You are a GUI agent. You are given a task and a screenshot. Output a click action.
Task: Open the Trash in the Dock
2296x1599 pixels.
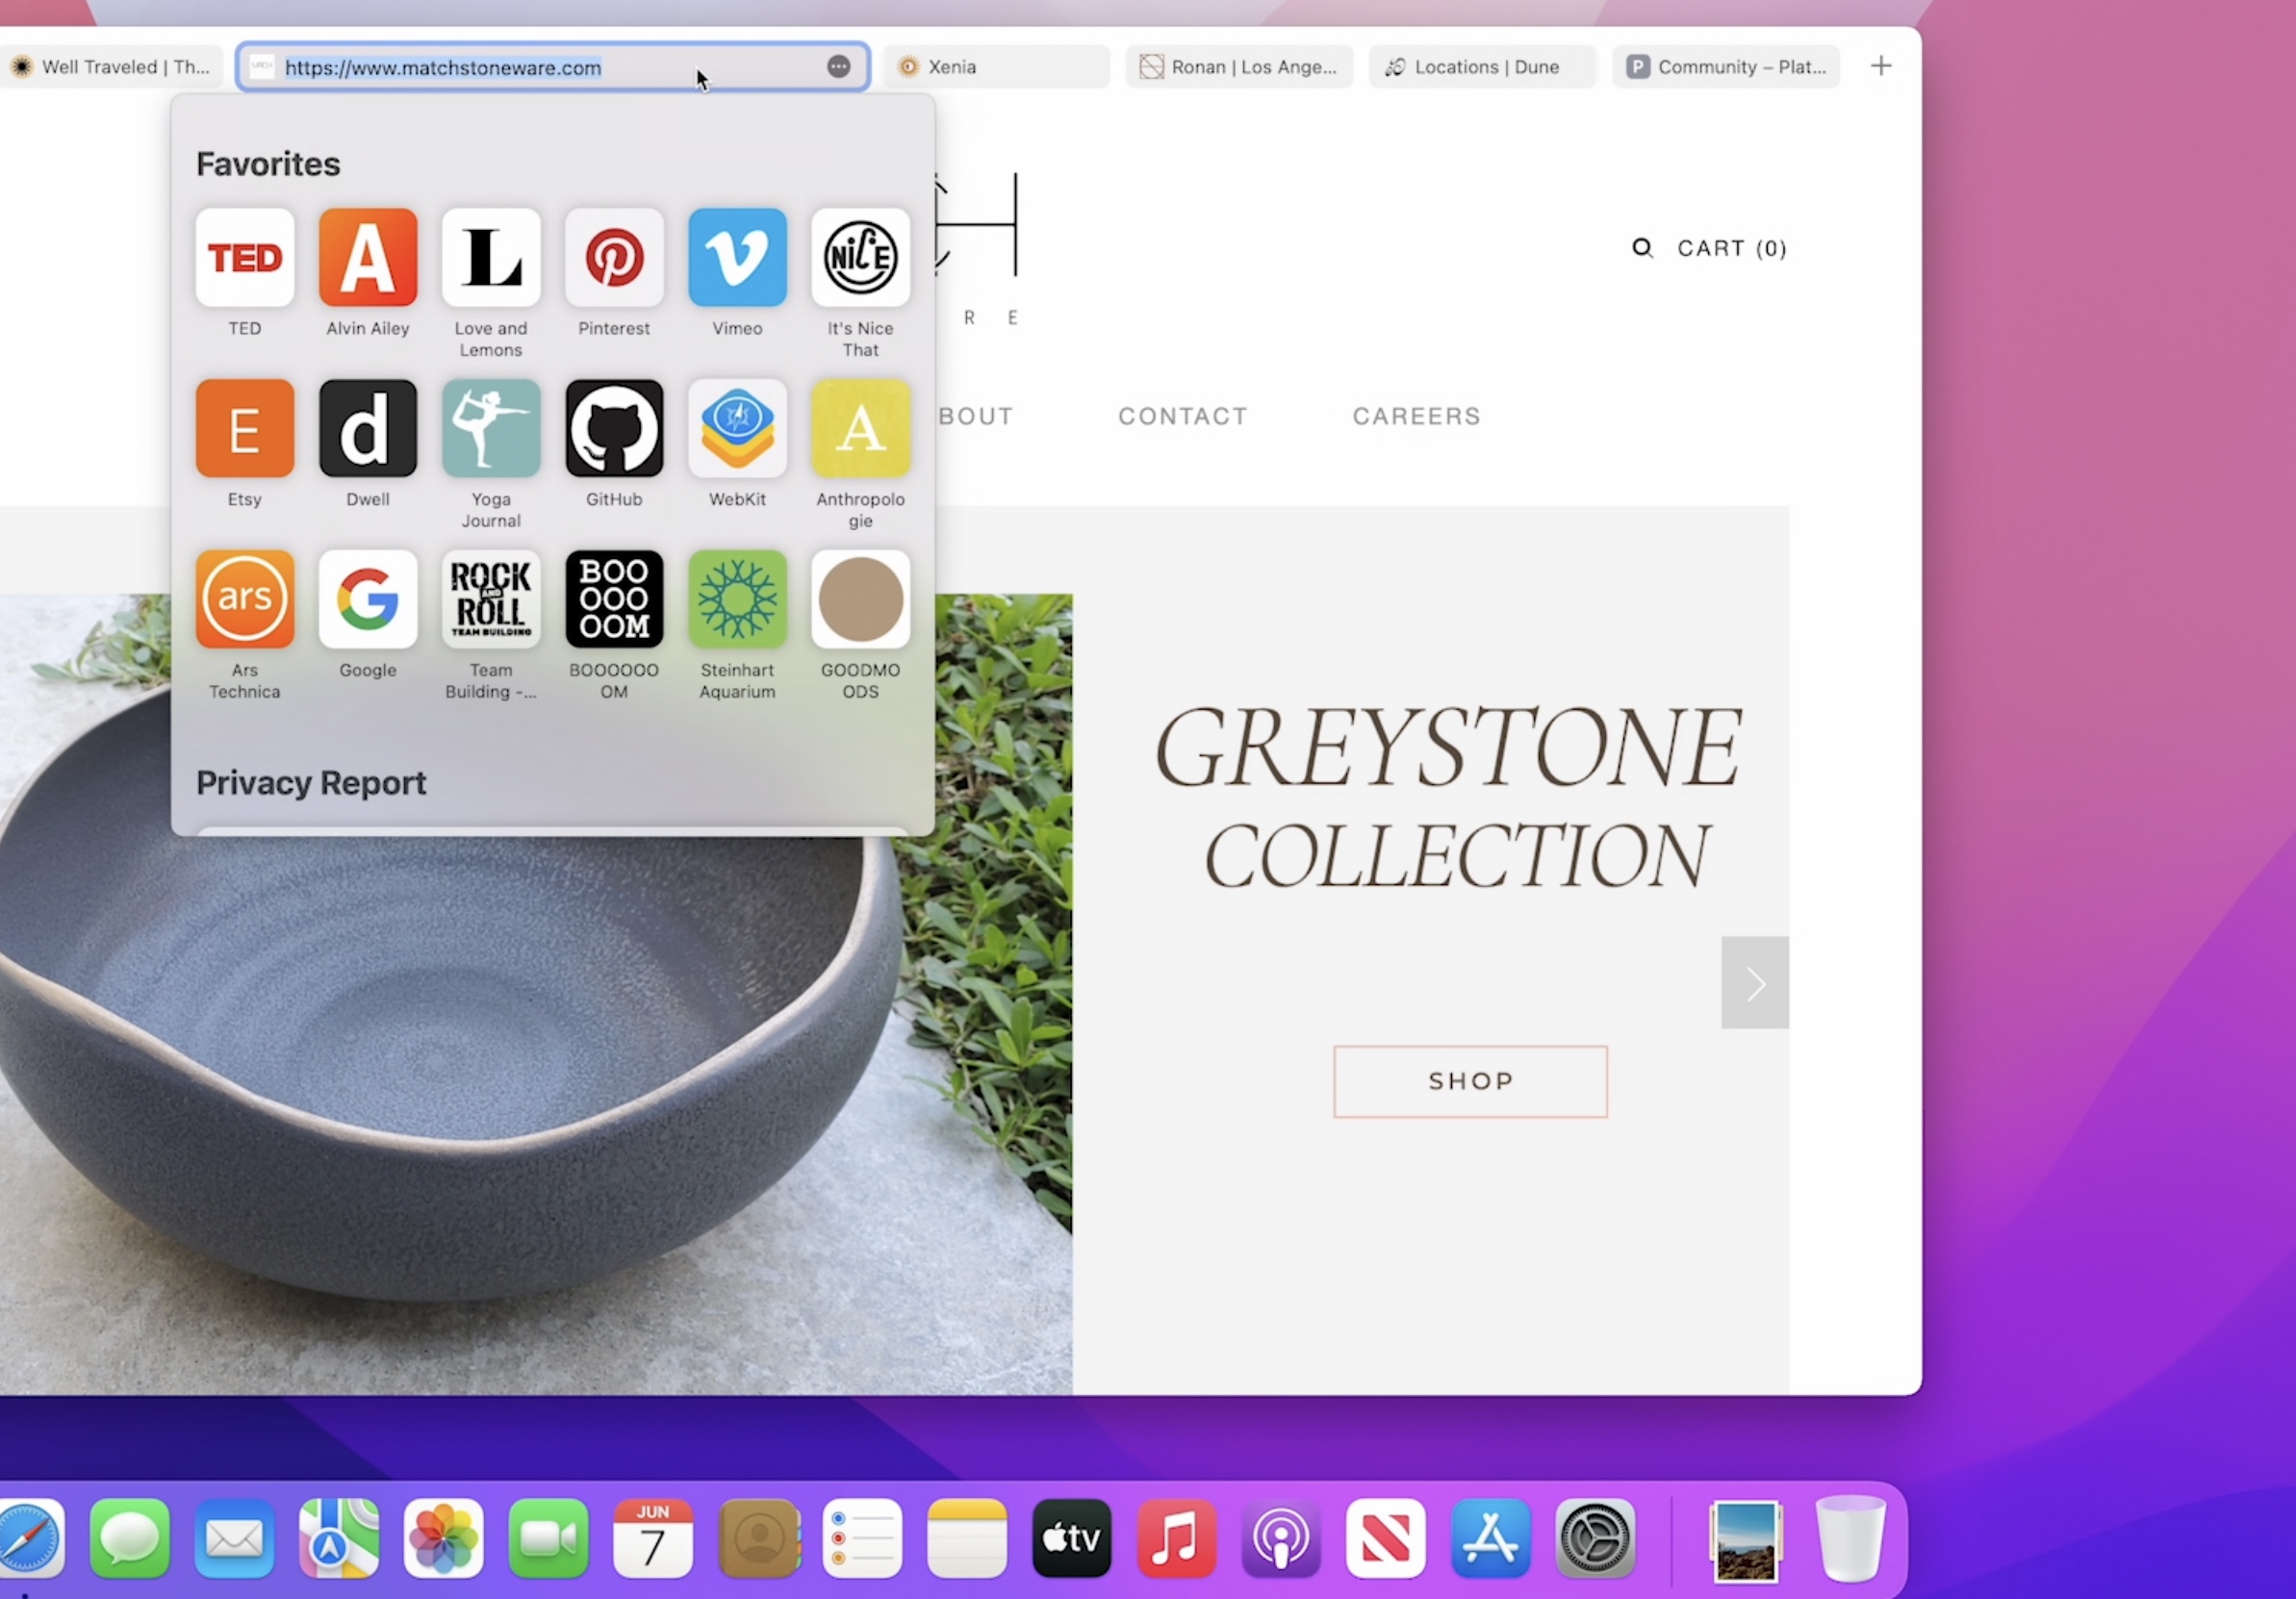click(x=1851, y=1539)
